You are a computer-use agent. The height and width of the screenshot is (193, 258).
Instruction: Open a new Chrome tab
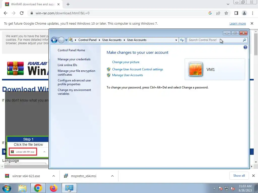tap(68, 4)
